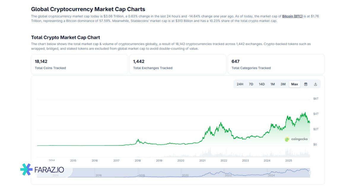Click the $4T y-axis label

click(x=316, y=114)
